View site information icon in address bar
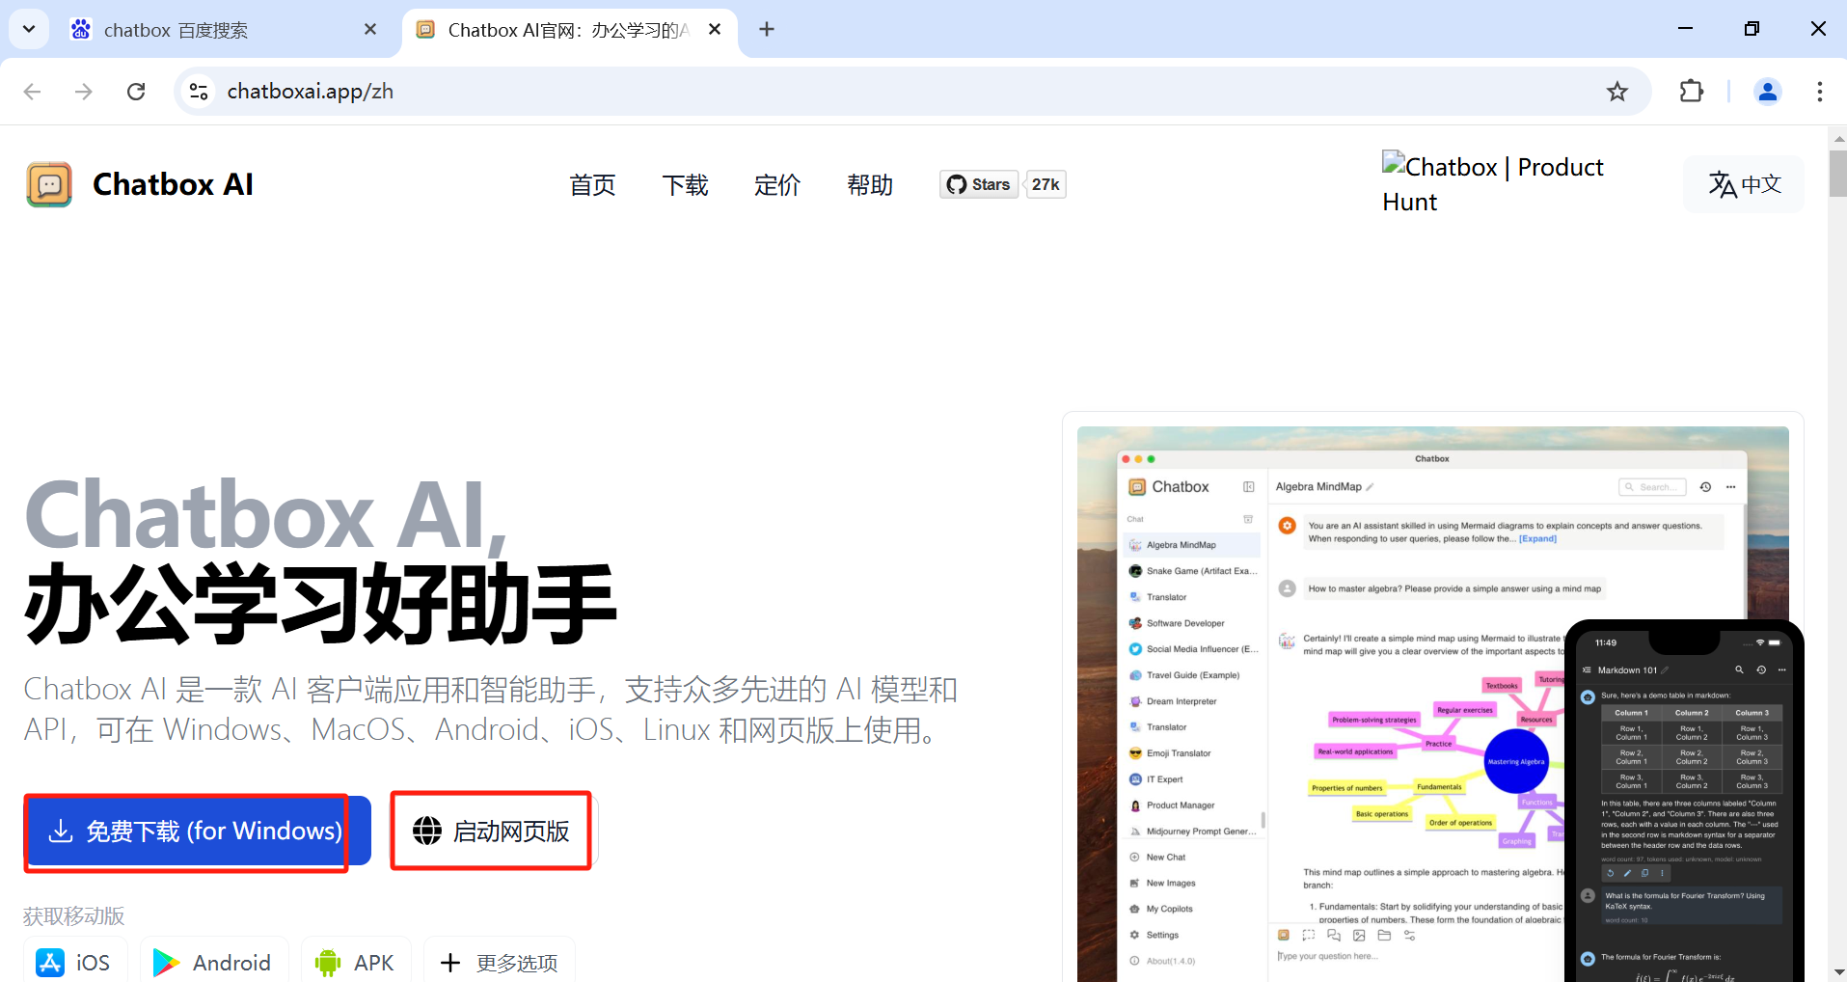The width and height of the screenshot is (1847, 982). coord(199,92)
